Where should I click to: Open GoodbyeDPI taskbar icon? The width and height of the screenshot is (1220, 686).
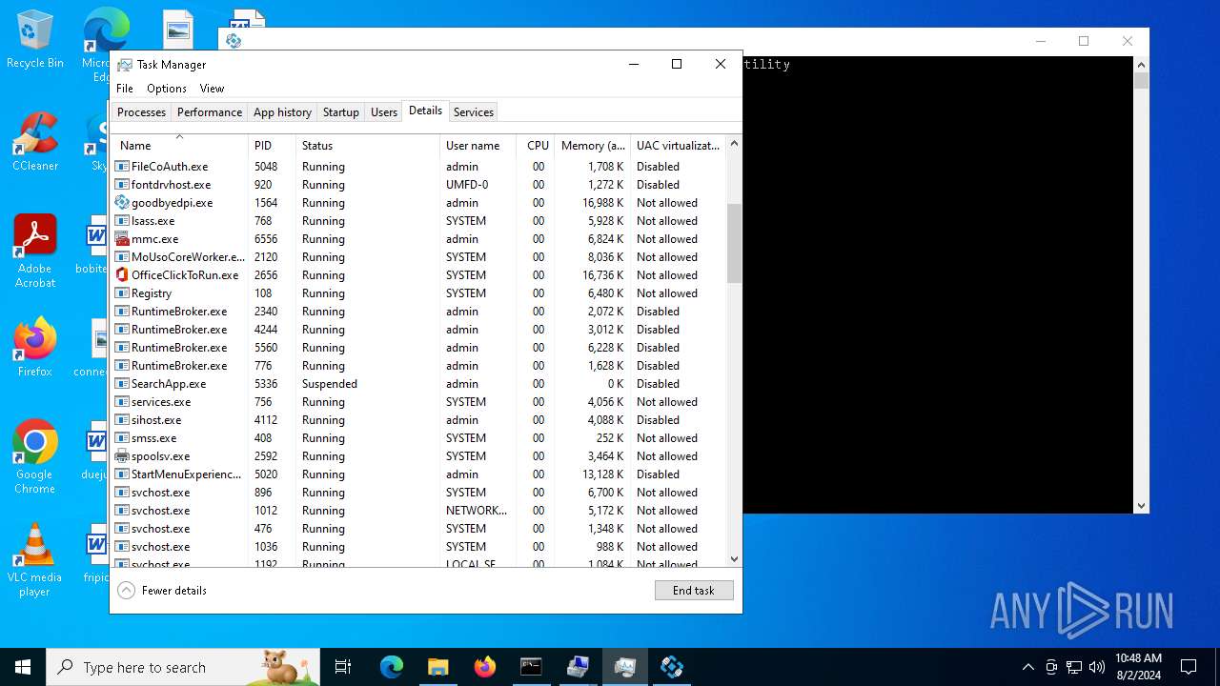[x=671, y=667]
